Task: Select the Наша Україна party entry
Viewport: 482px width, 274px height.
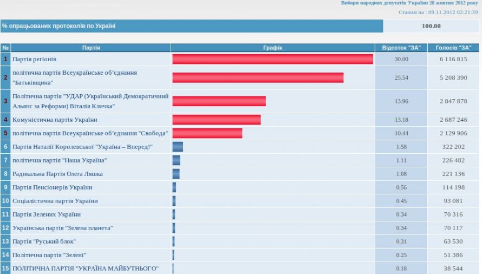Action: [60, 160]
